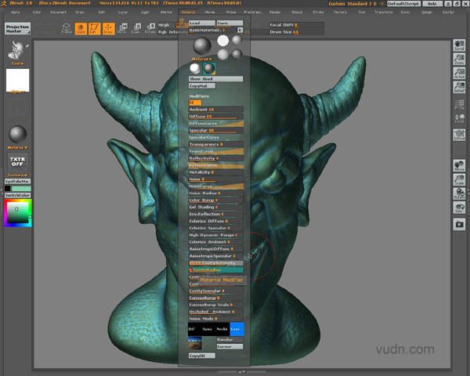
Task: Click the environment texture thumbnail
Action: click(195, 343)
